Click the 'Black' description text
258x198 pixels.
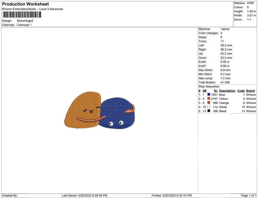(223, 111)
